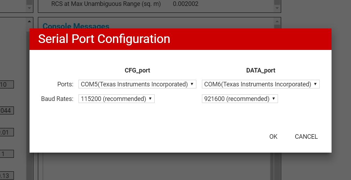Click the Console Messages scroll up arrow
351x180 pixels.
point(277,22)
